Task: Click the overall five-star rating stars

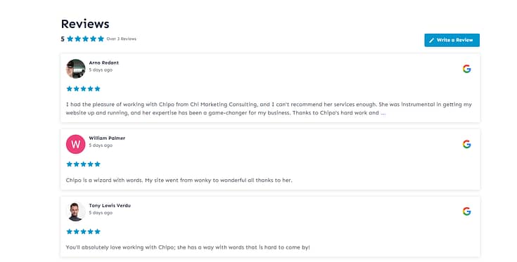Action: 85,39
